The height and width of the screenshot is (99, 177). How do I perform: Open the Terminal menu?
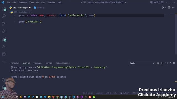[x=51, y=2]
